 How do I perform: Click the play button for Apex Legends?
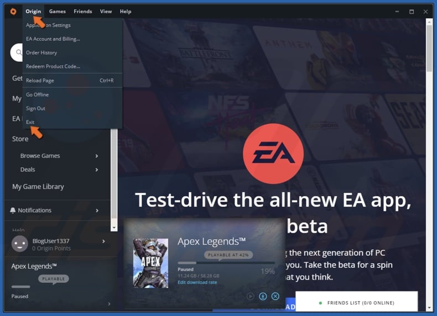point(250,296)
